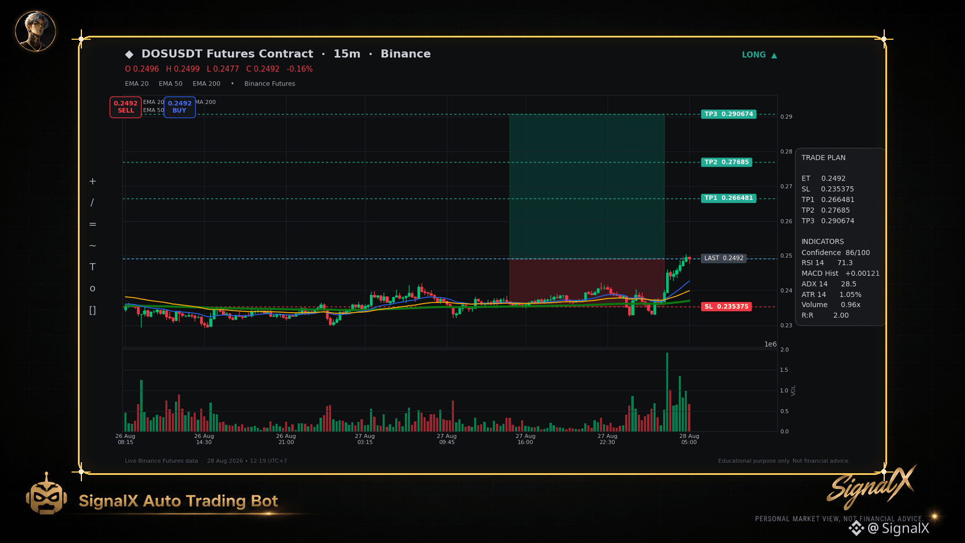Viewport: 965px width, 543px height.
Task: Click the ADX 14 28.5 row
Action: pyautogui.click(x=829, y=283)
